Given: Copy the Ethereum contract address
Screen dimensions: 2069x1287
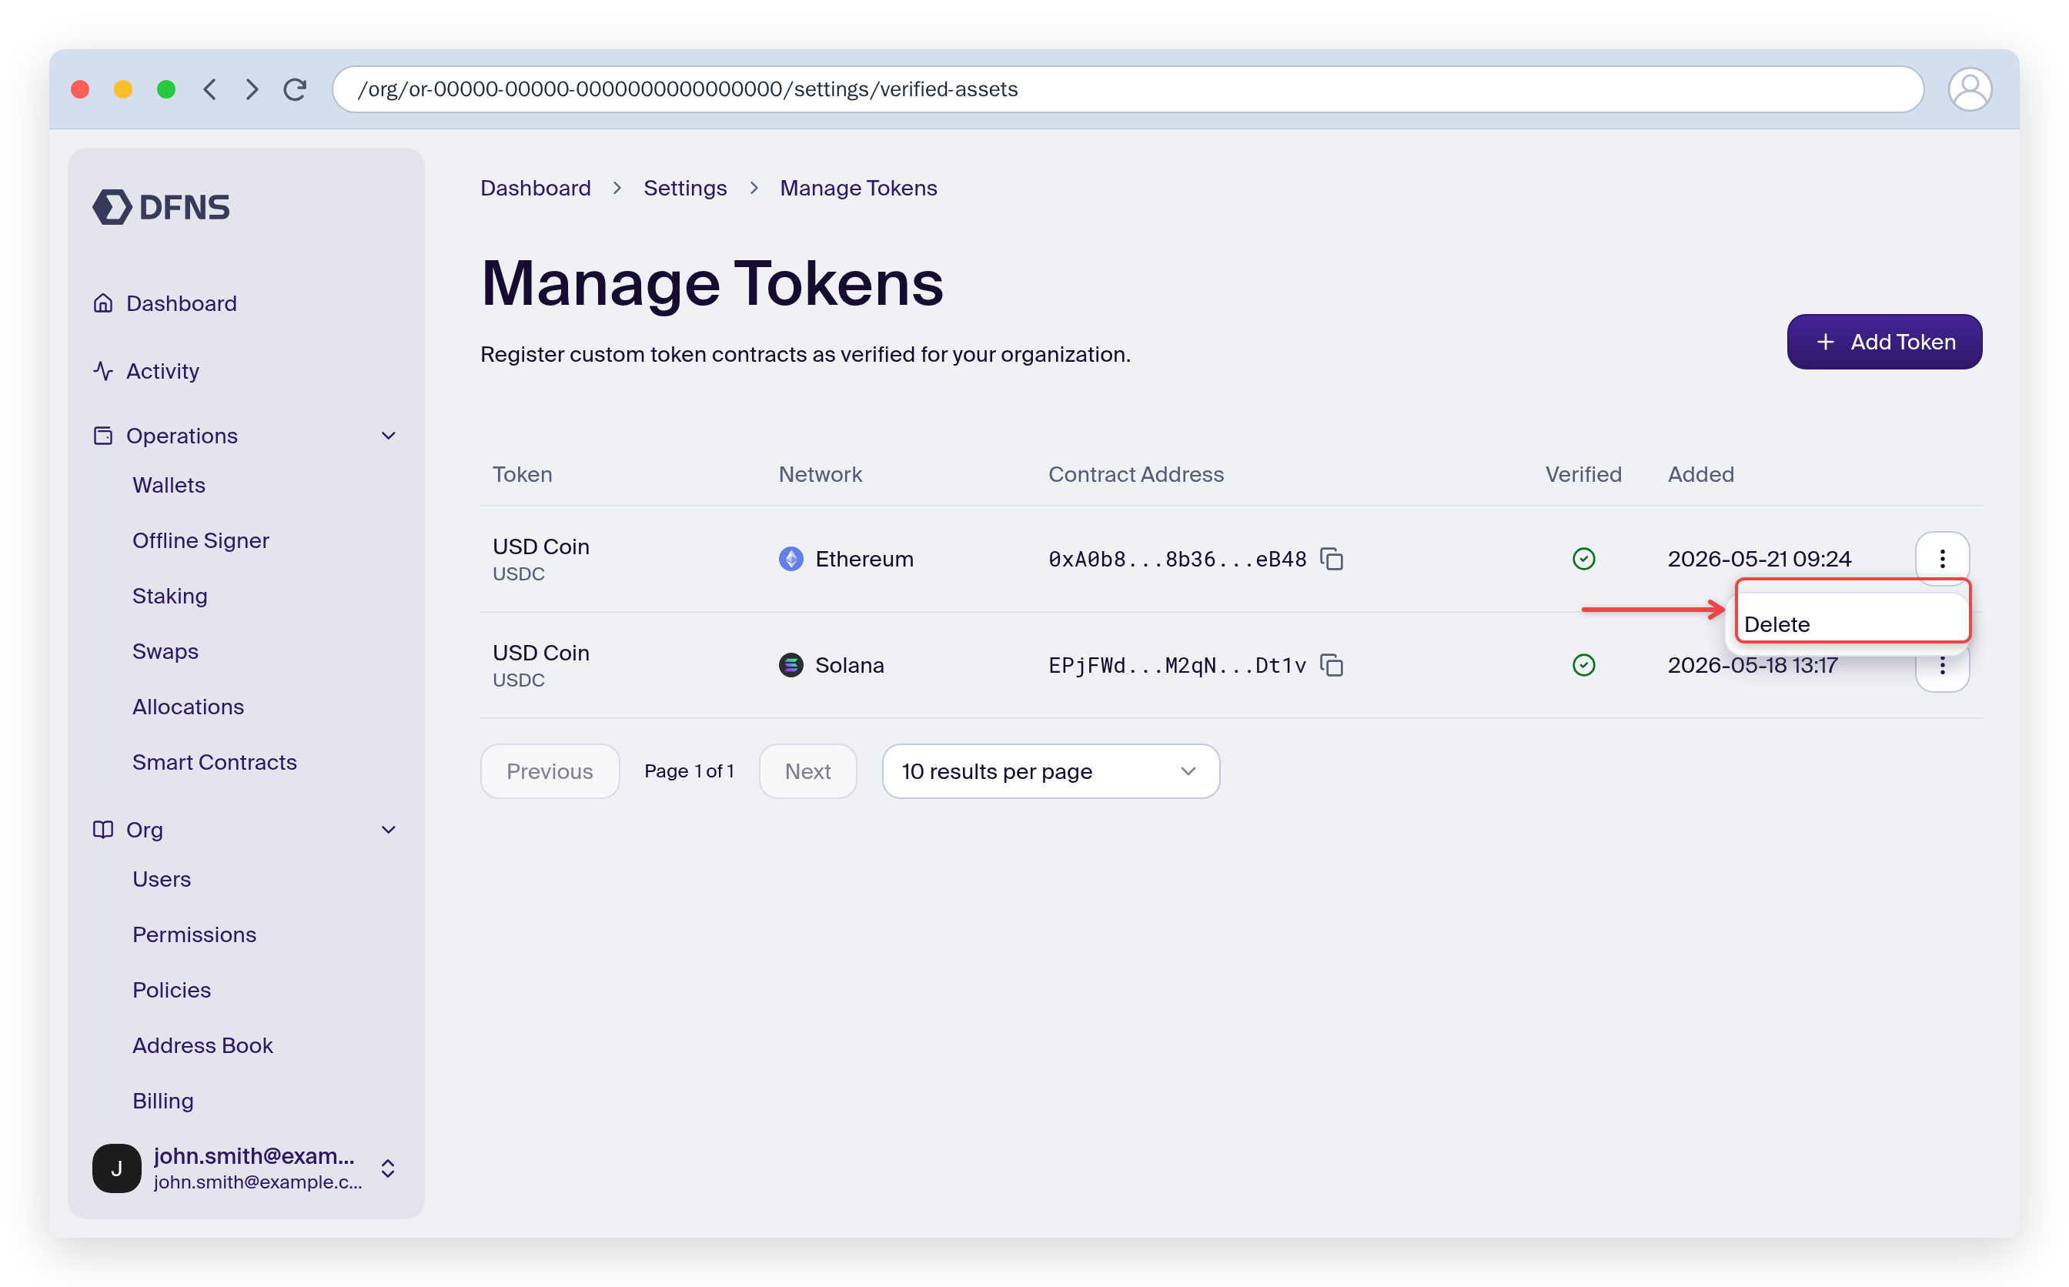Looking at the screenshot, I should (1332, 560).
